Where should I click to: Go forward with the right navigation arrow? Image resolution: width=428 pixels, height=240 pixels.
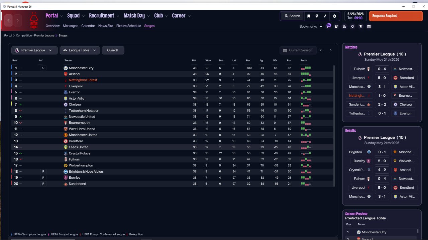(17, 20)
